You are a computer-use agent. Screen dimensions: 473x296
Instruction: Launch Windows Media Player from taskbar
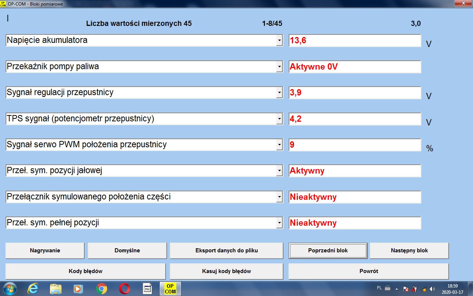(78, 289)
